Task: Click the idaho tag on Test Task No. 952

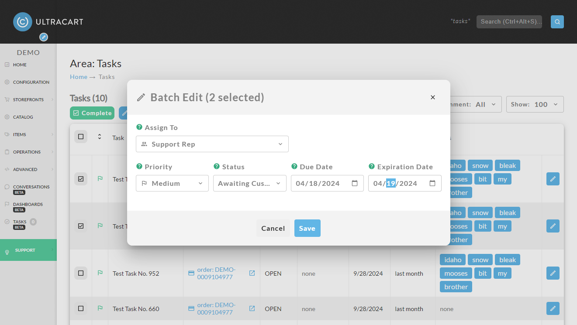Action: (x=453, y=260)
